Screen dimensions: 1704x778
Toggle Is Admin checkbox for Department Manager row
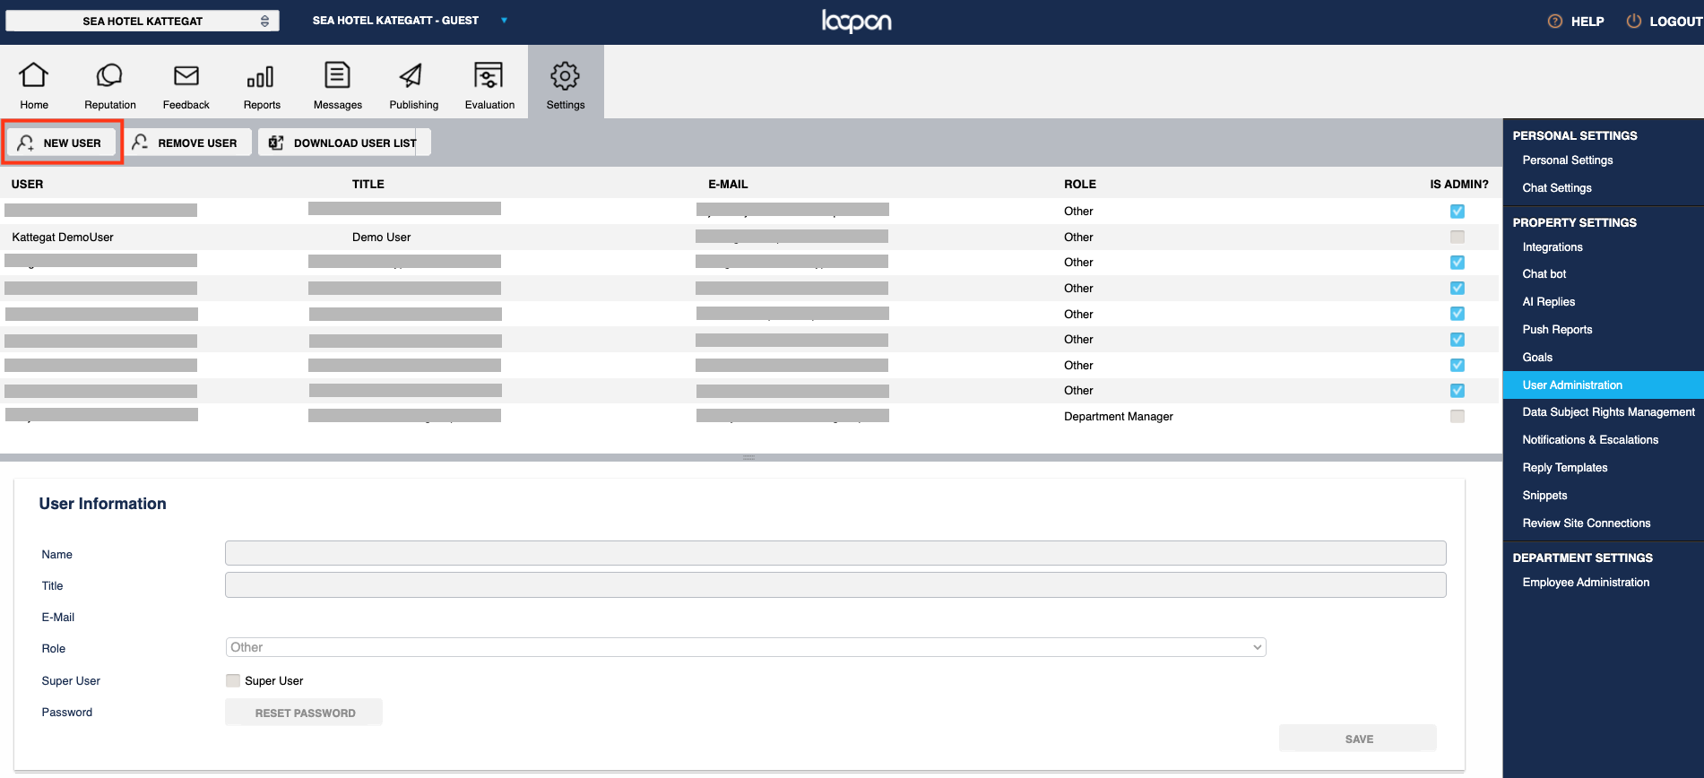[x=1457, y=416]
